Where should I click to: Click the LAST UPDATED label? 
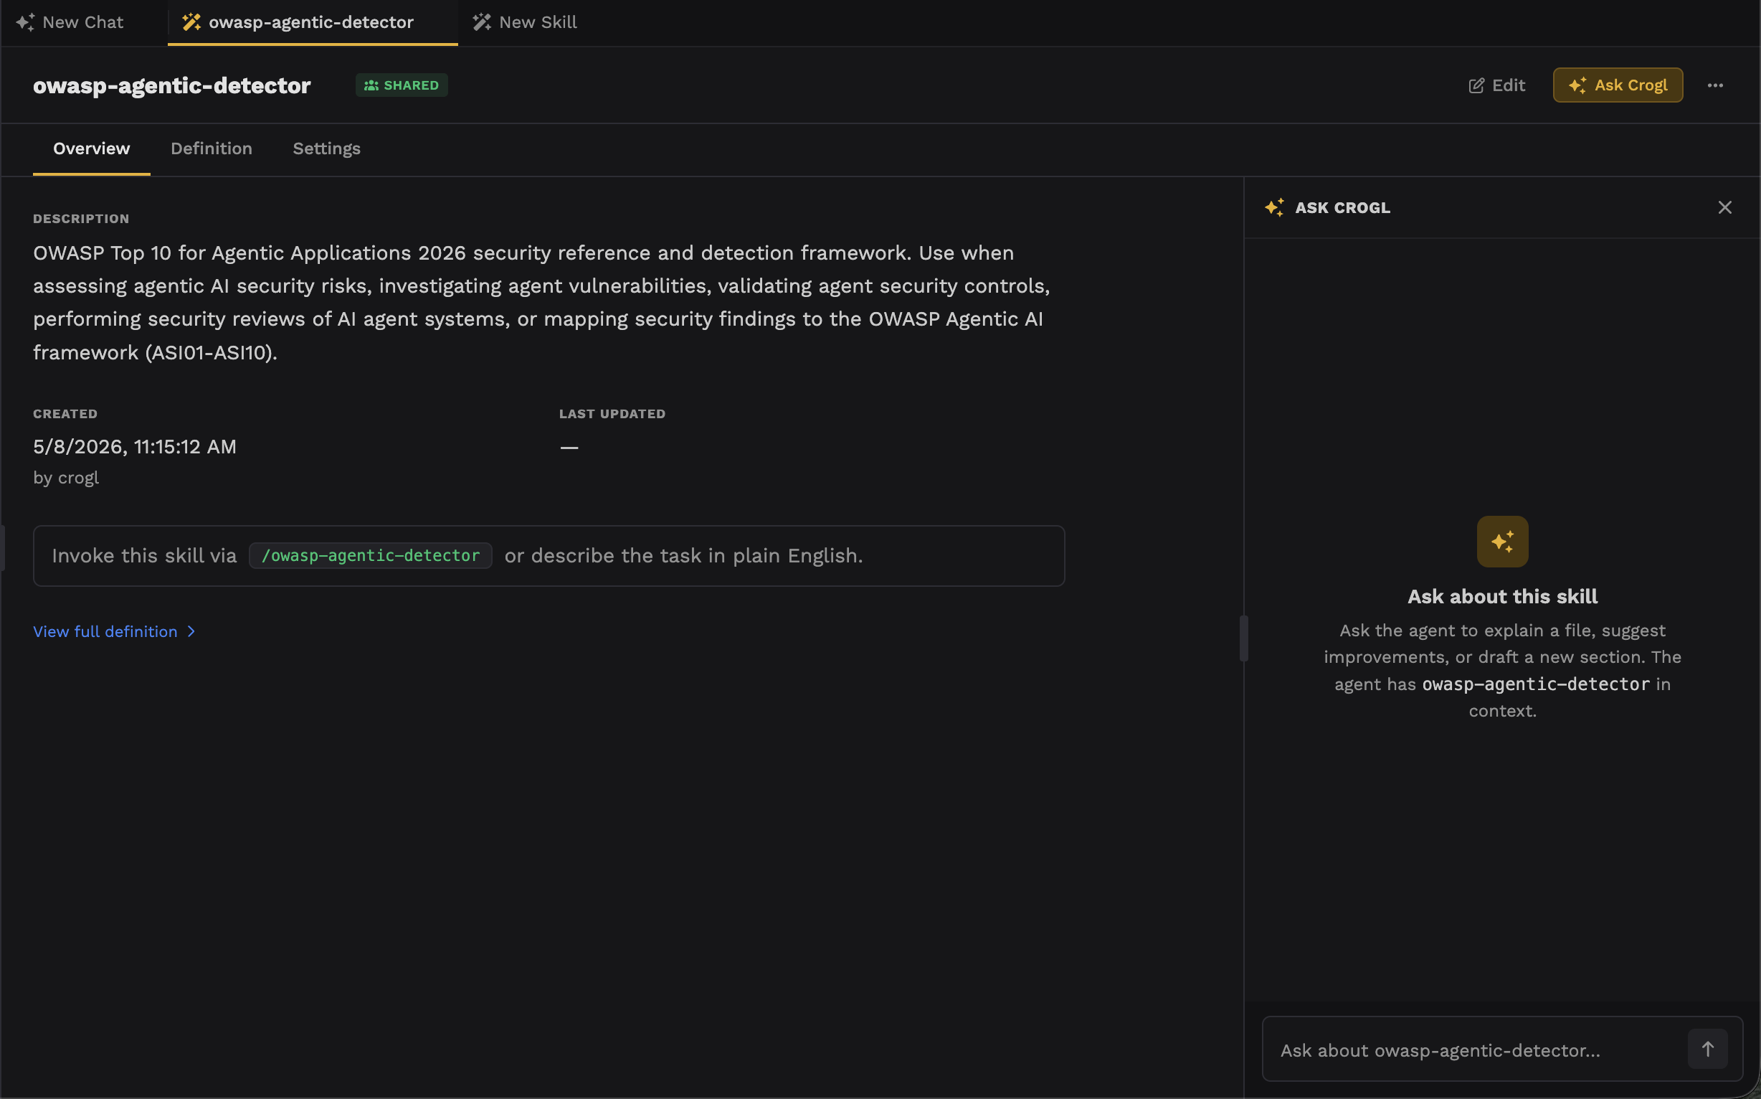pos(612,414)
